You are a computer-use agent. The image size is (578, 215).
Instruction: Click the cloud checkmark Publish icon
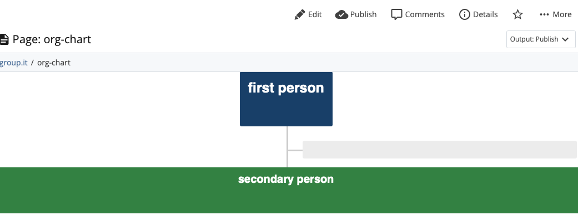[x=341, y=14]
